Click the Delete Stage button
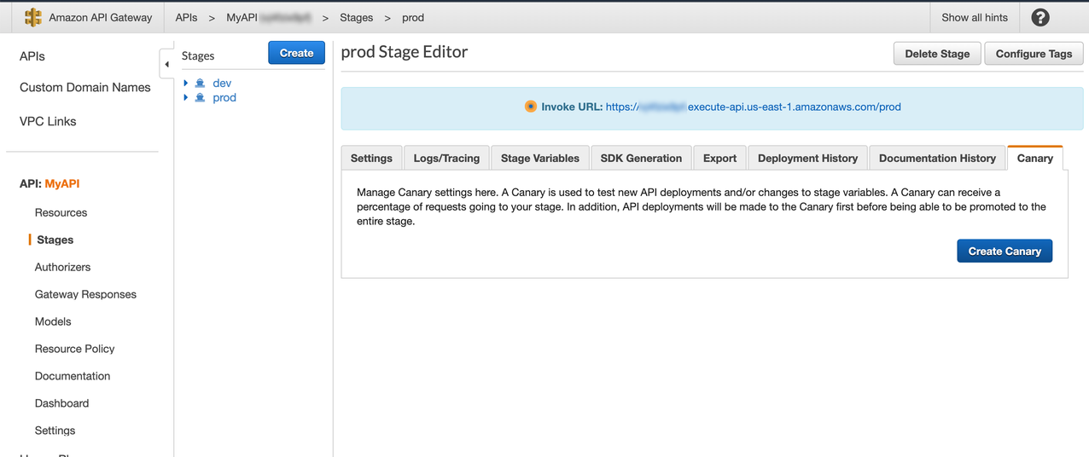This screenshot has height=457, width=1089. (x=937, y=54)
